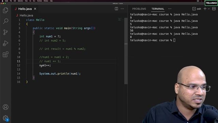Screen dimensions: 218x123
Task: Open the Help menu
Action: [51, 1]
